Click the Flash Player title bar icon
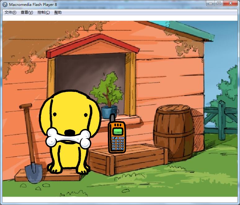The height and width of the screenshot is (205, 240). pos(5,5)
